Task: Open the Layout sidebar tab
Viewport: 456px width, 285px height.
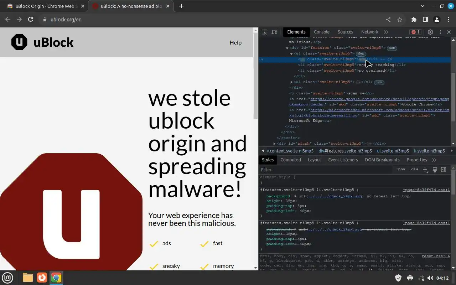Action: pos(314,160)
